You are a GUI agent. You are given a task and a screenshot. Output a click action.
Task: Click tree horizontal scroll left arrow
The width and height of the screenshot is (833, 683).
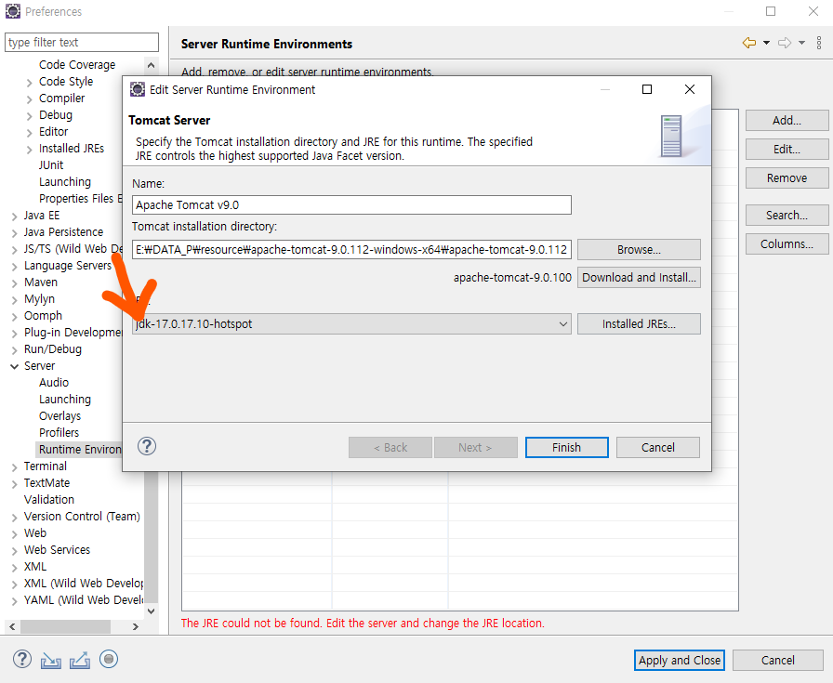point(12,626)
